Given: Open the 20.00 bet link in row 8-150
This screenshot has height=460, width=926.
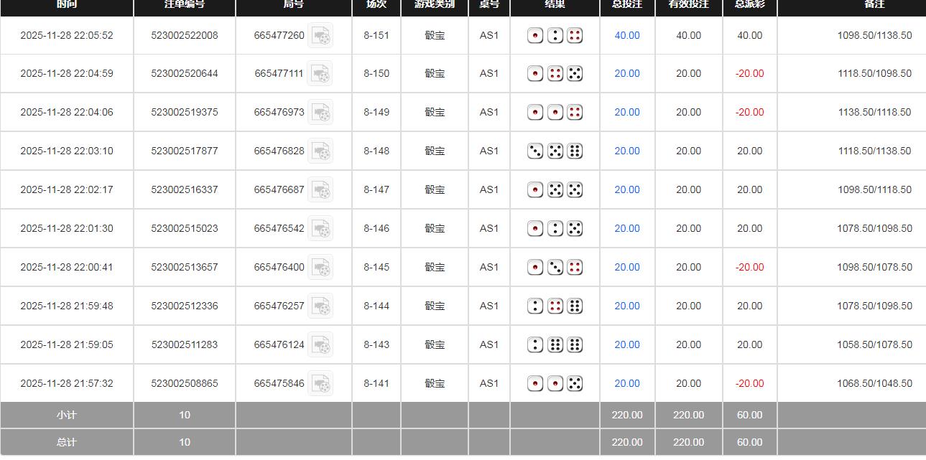Looking at the screenshot, I should coord(626,73).
